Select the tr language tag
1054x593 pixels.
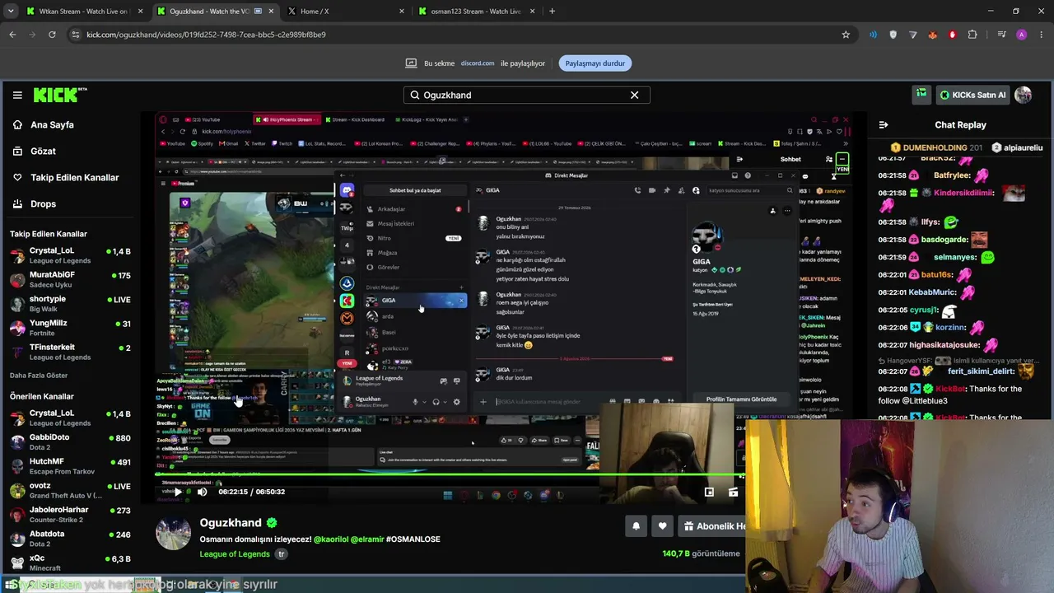click(x=281, y=554)
